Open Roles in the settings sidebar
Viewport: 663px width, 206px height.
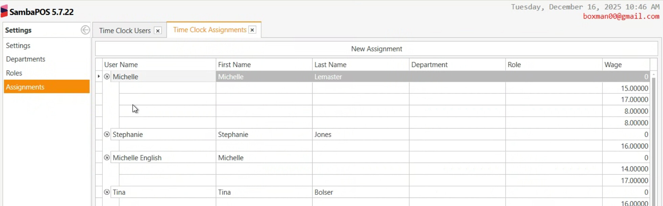click(14, 73)
